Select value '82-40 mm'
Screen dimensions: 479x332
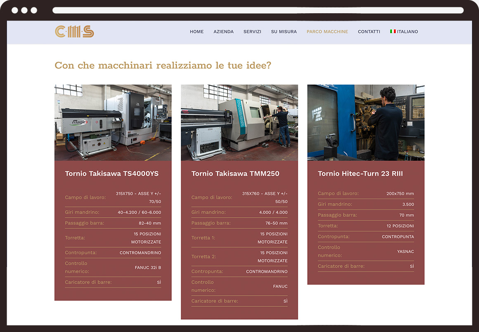149,223
